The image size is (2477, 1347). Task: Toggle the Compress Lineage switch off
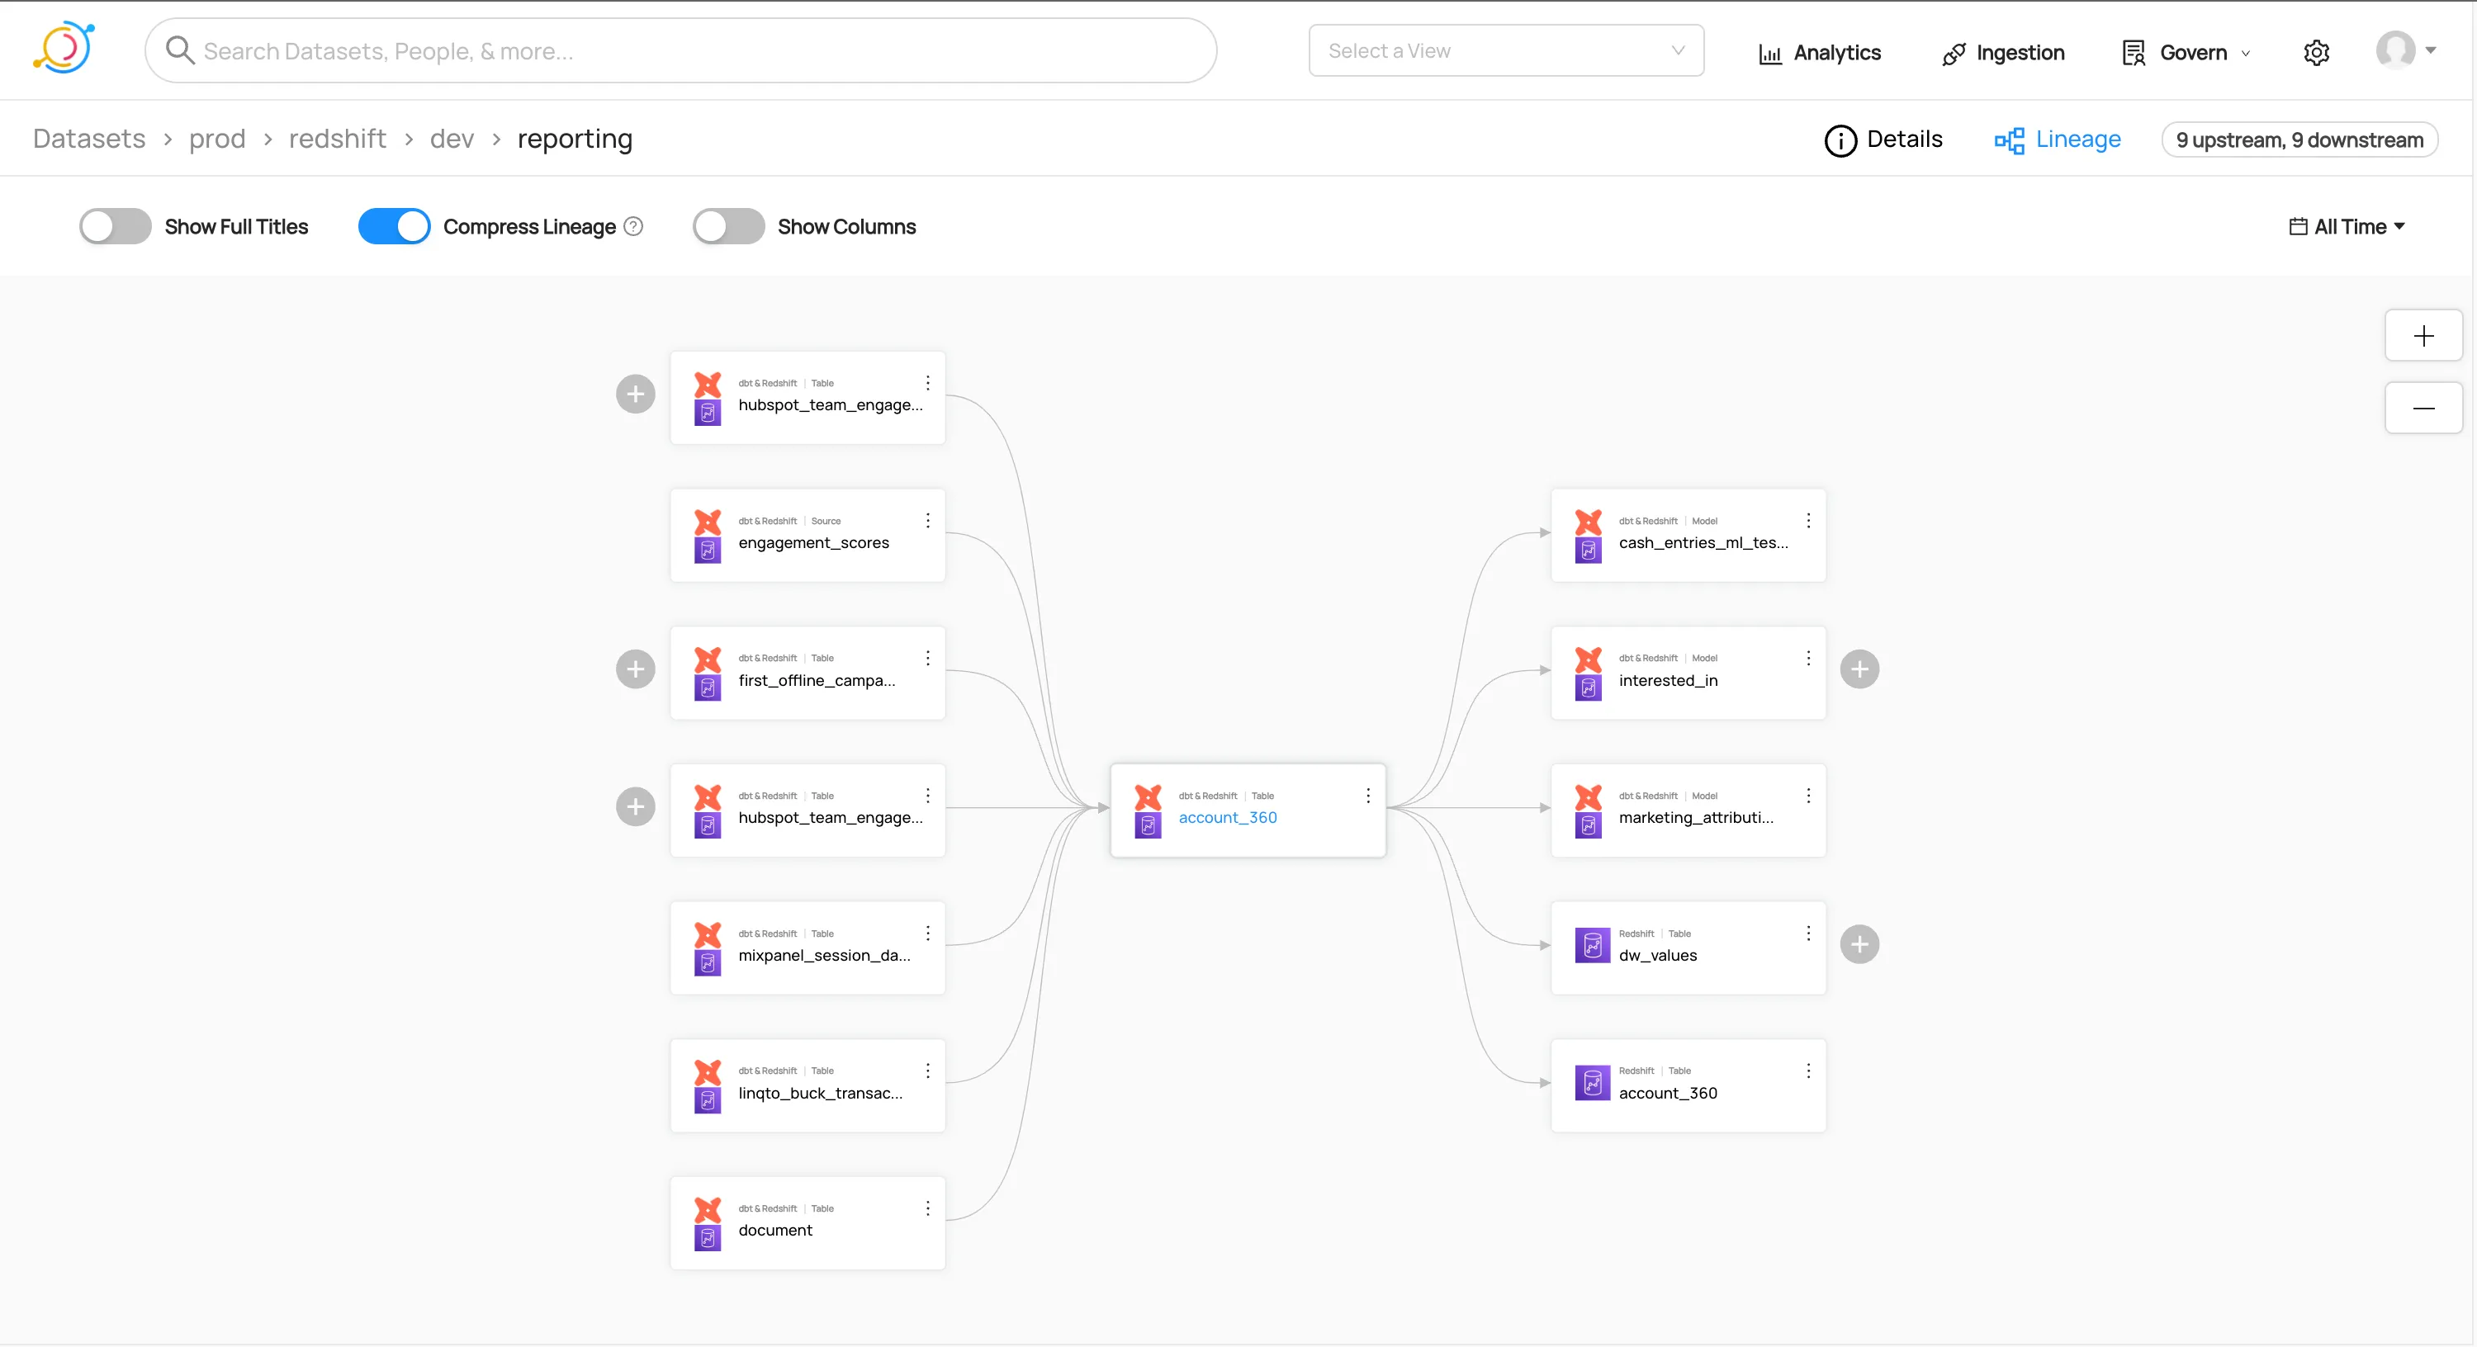[395, 225]
